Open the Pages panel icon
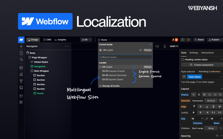This screenshot has width=223, height=139. 21,53
